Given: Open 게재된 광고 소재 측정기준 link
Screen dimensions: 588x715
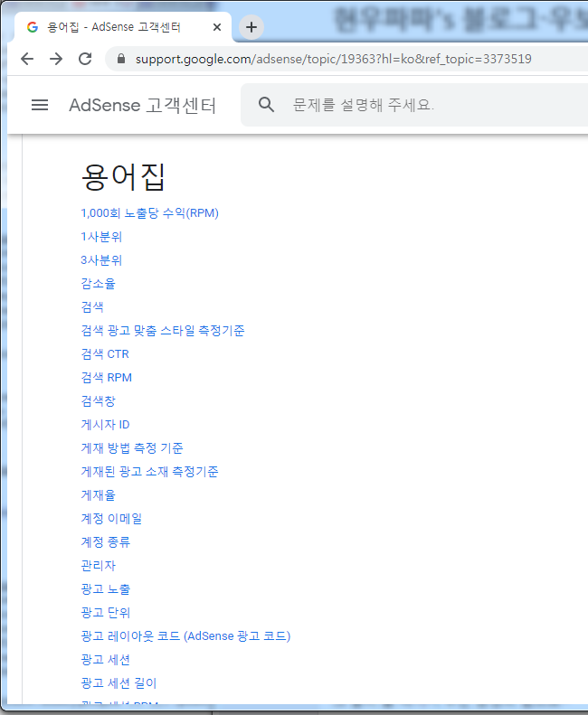Looking at the screenshot, I should point(150,472).
